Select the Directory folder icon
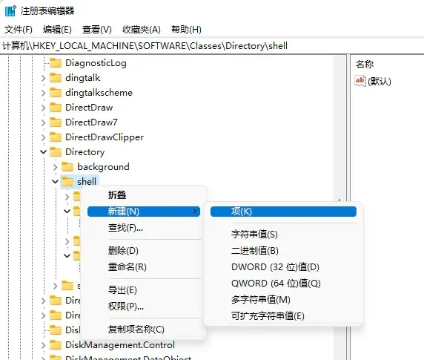Viewport: 424px width, 360px height. (56, 152)
